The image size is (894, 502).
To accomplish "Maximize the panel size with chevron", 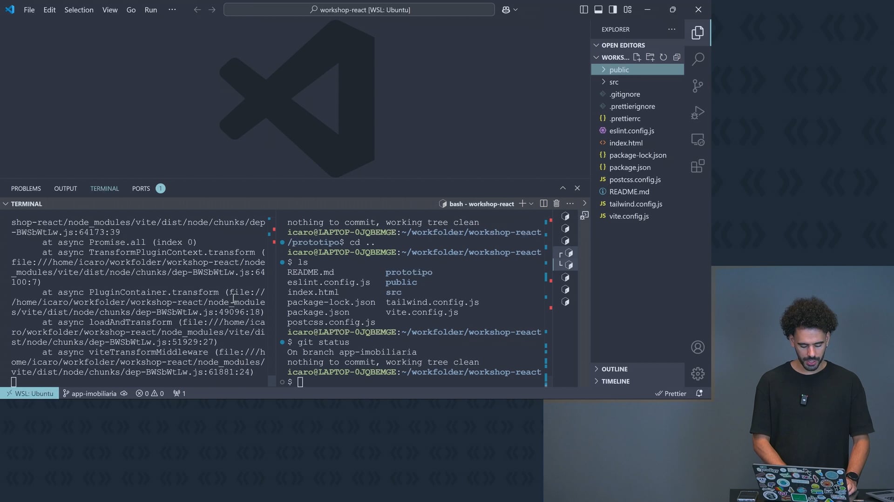I will tap(562, 188).
